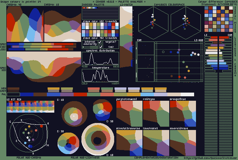Screen dimensions: 238x160
Task: Click the white point in LI-HUE plot
Action: pyautogui.click(x=198, y=54)
